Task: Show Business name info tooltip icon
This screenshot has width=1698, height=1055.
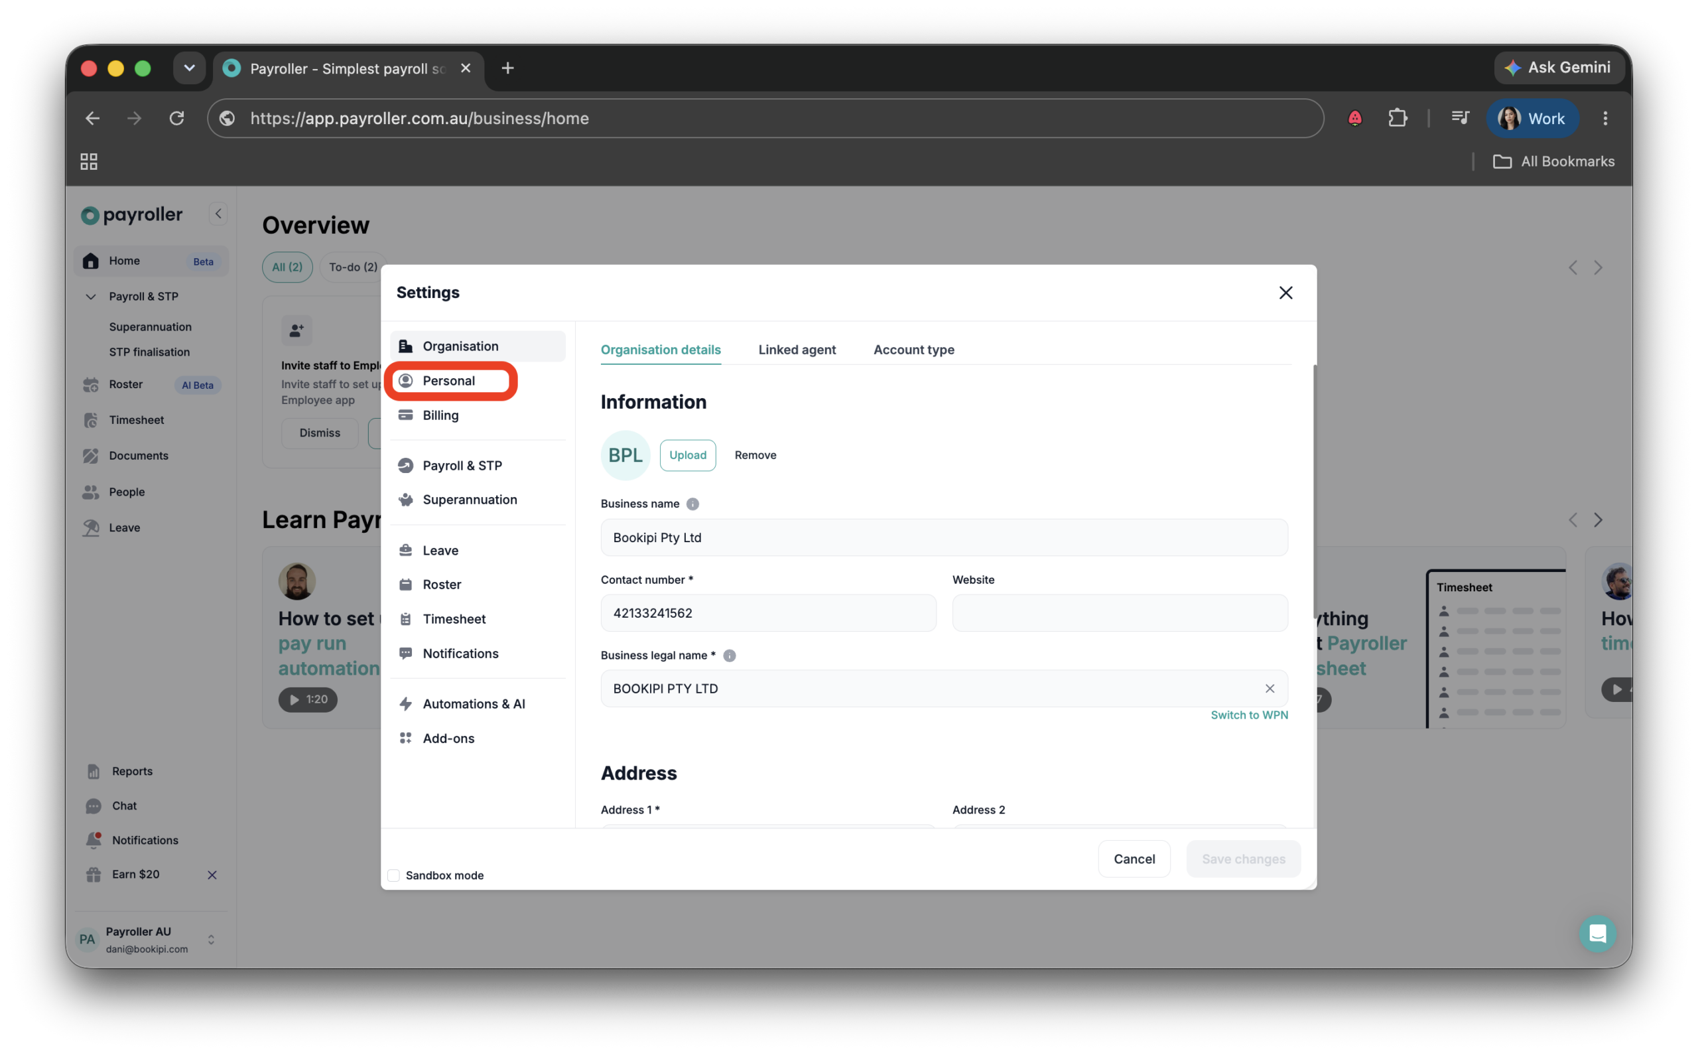Action: pyautogui.click(x=692, y=504)
